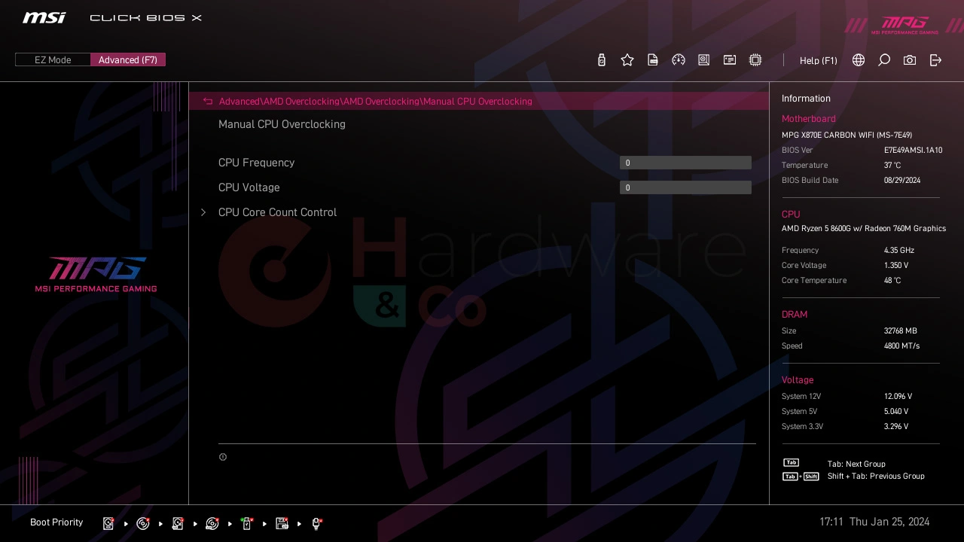Select the first optical disc boot device
Image resolution: width=964 pixels, height=542 pixels.
[x=143, y=523]
